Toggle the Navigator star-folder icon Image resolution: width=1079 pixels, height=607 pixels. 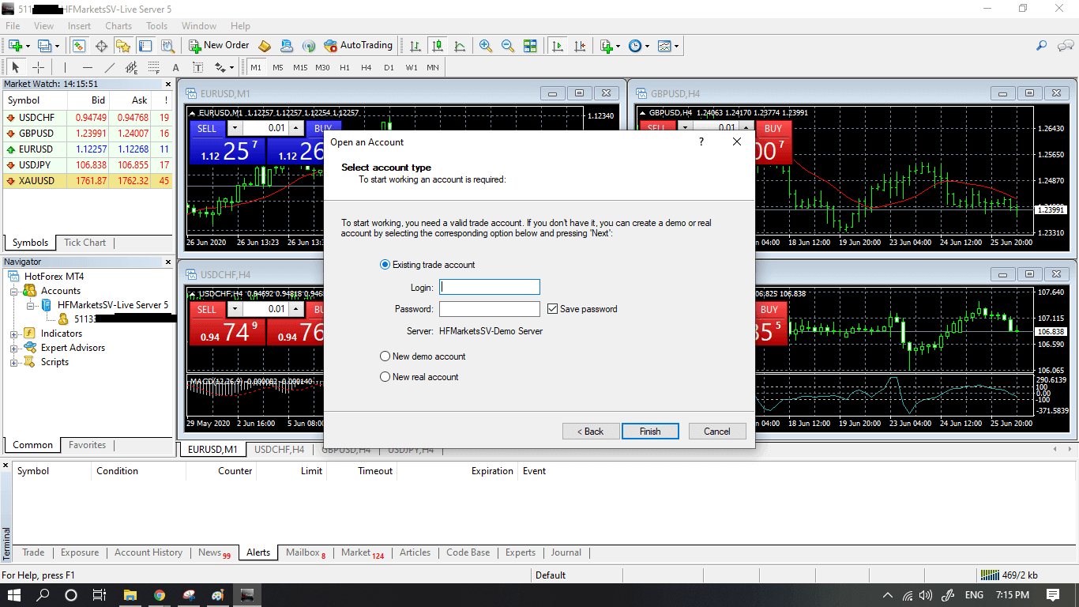(x=123, y=46)
